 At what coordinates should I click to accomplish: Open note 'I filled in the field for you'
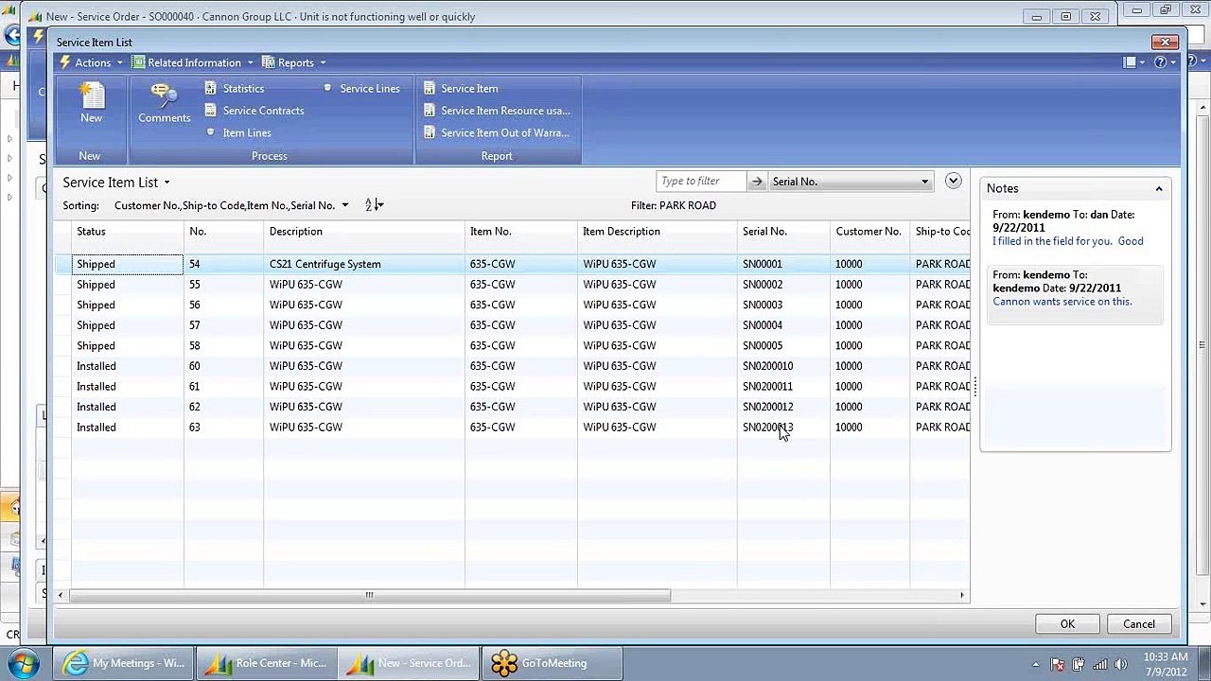(x=1068, y=241)
